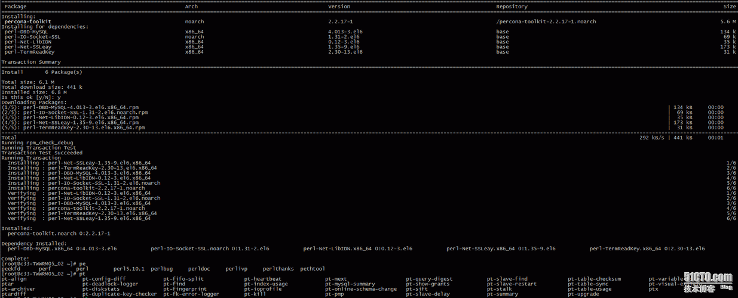
Task: Click the "Running rpm_check_debug" line
Action: (x=37, y=142)
